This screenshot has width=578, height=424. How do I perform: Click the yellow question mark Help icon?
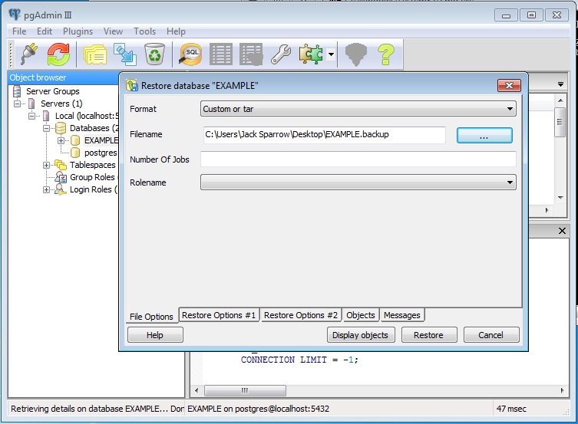[x=385, y=54]
